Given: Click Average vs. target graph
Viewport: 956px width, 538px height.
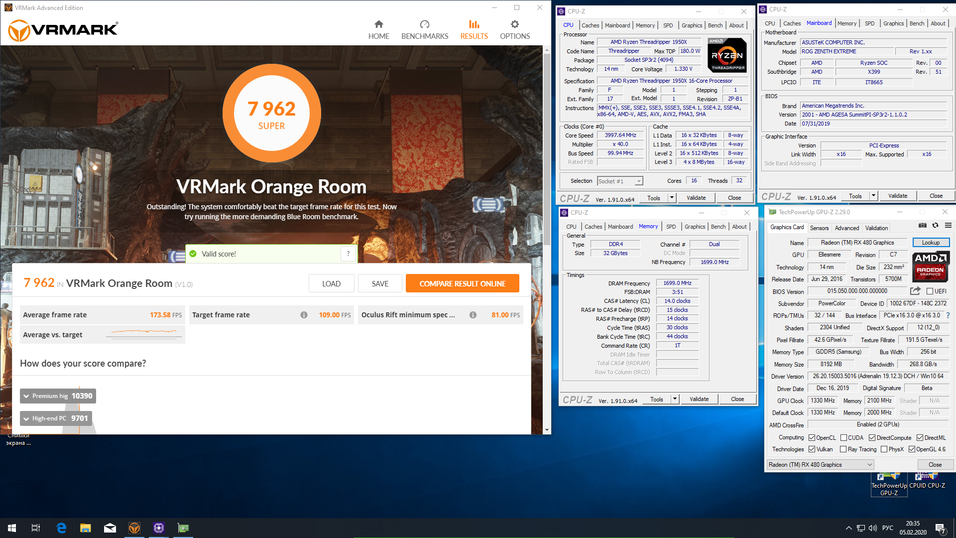Looking at the screenshot, I should [x=144, y=335].
